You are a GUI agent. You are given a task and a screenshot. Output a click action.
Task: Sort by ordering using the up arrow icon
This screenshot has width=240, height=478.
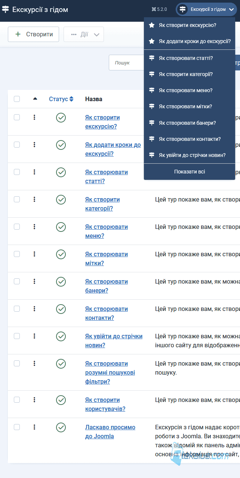point(35,99)
